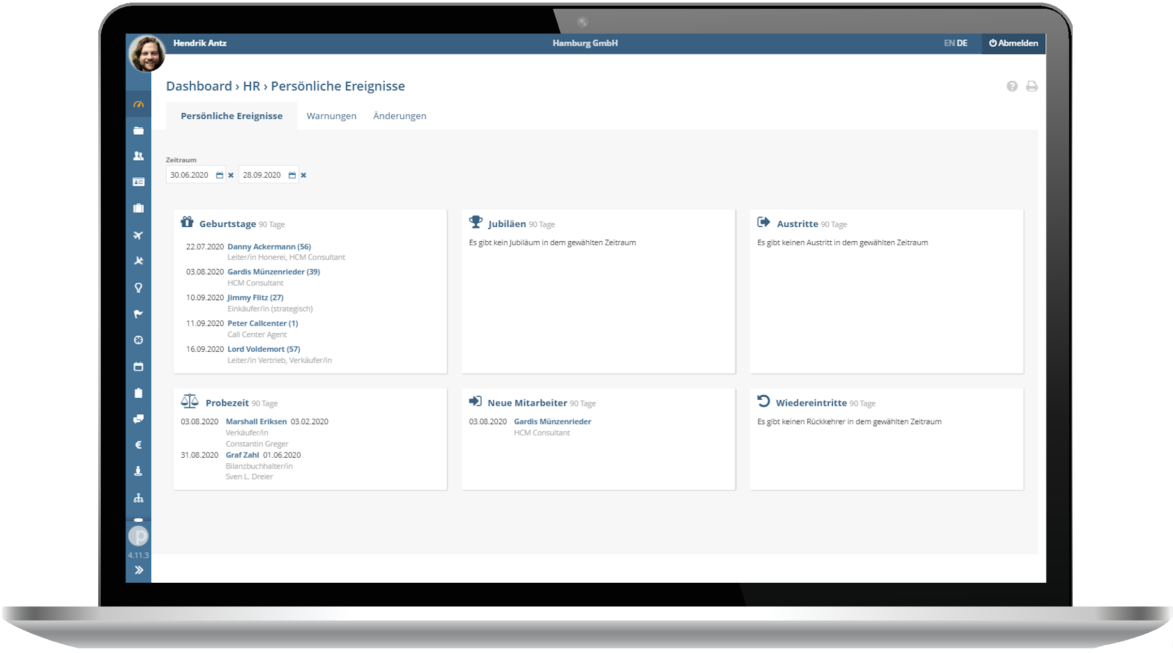
Task: Open the help question mark icon
Action: point(1012,86)
